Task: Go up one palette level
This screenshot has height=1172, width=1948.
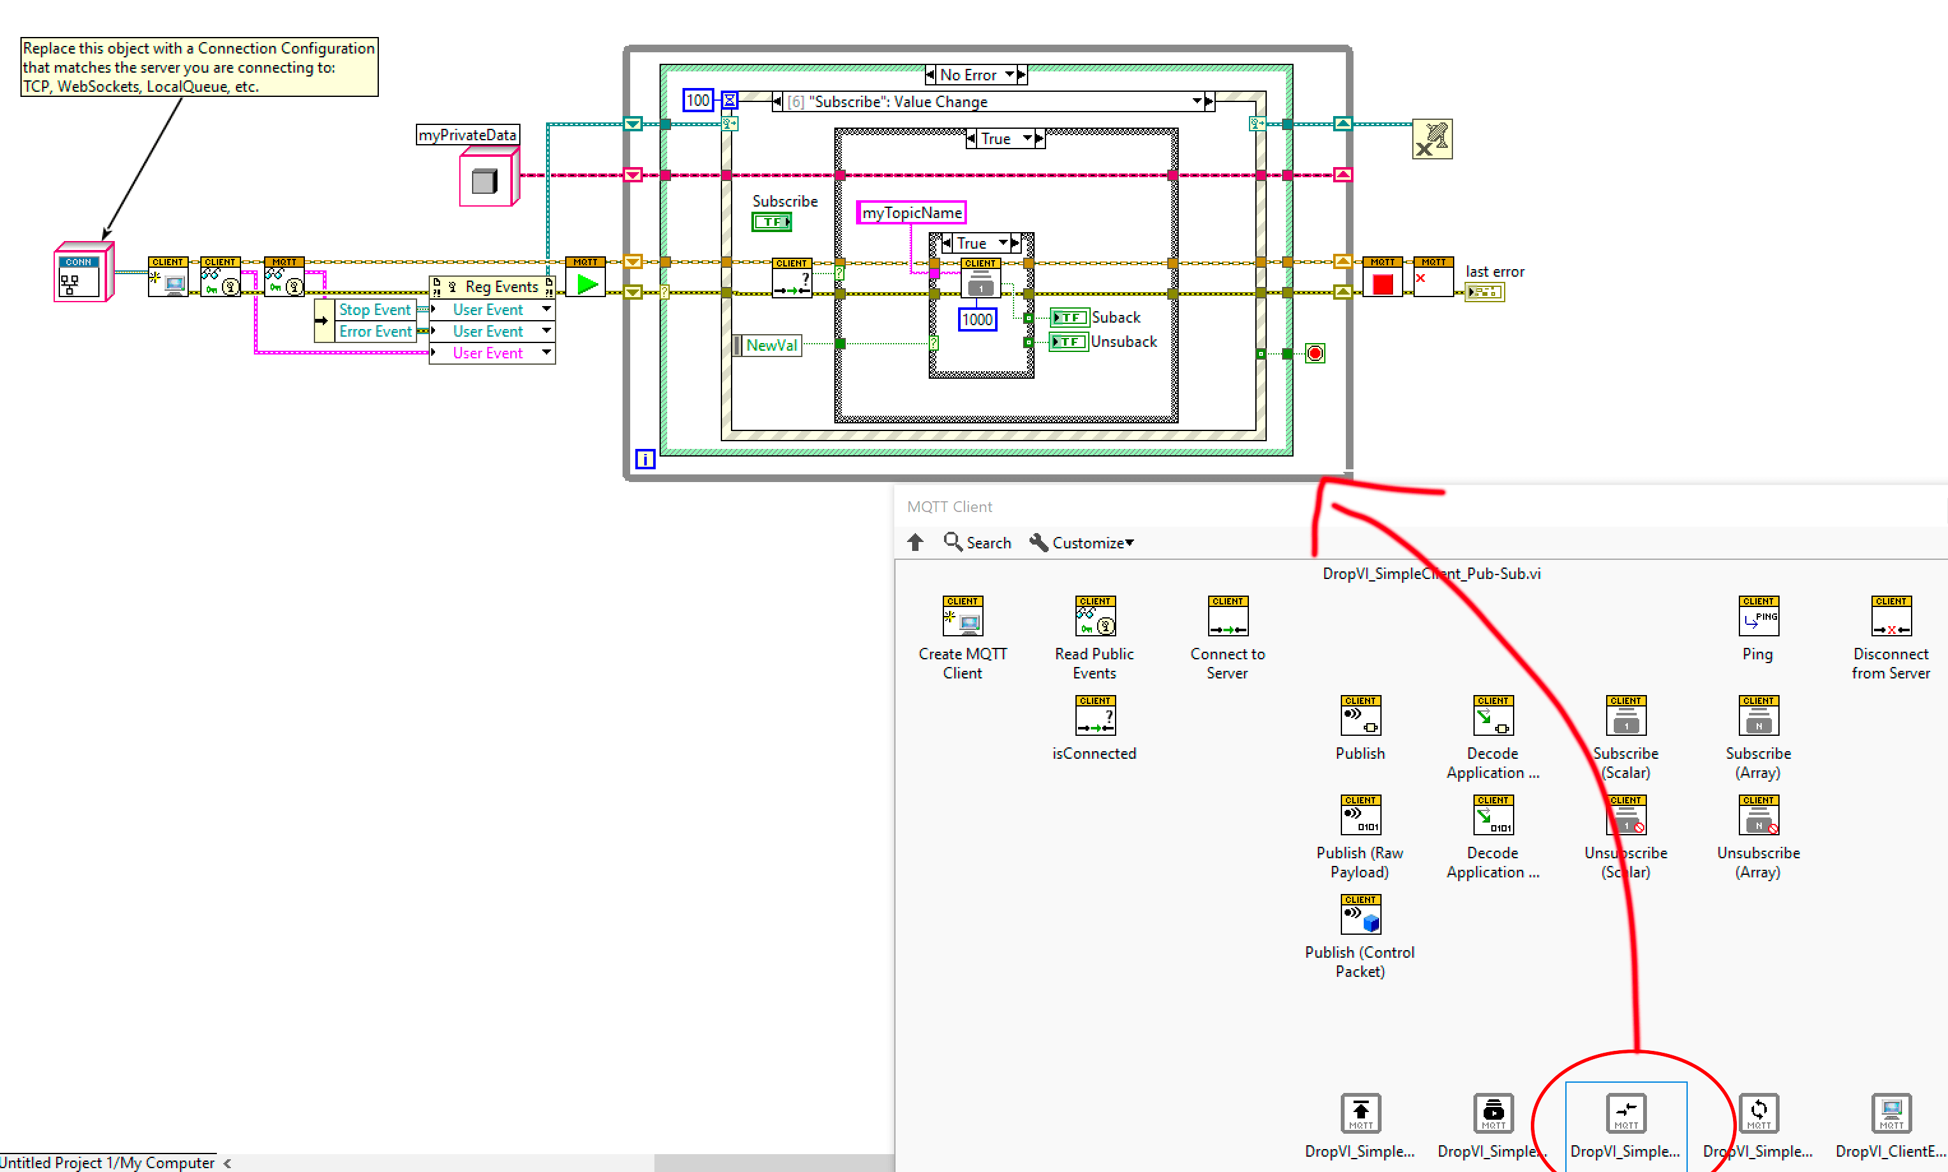Action: (x=915, y=543)
